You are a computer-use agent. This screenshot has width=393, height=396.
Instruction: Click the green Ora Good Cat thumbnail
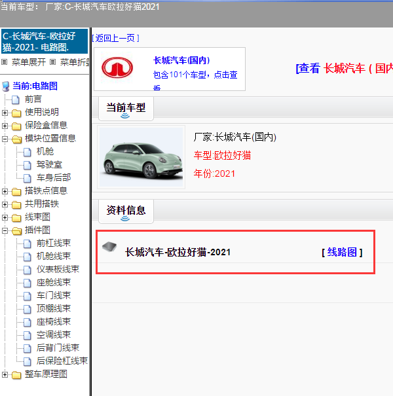click(x=141, y=157)
